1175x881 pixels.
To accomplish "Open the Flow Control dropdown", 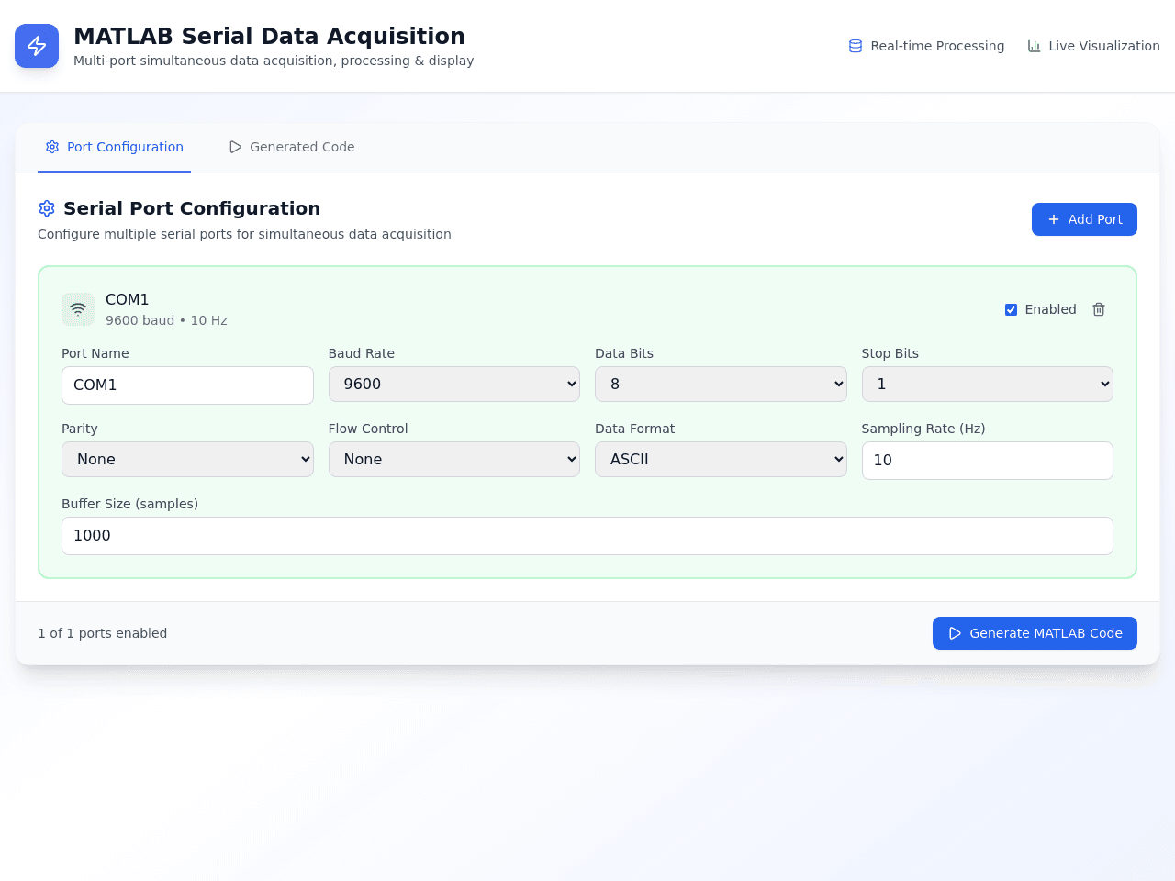I will click(454, 459).
